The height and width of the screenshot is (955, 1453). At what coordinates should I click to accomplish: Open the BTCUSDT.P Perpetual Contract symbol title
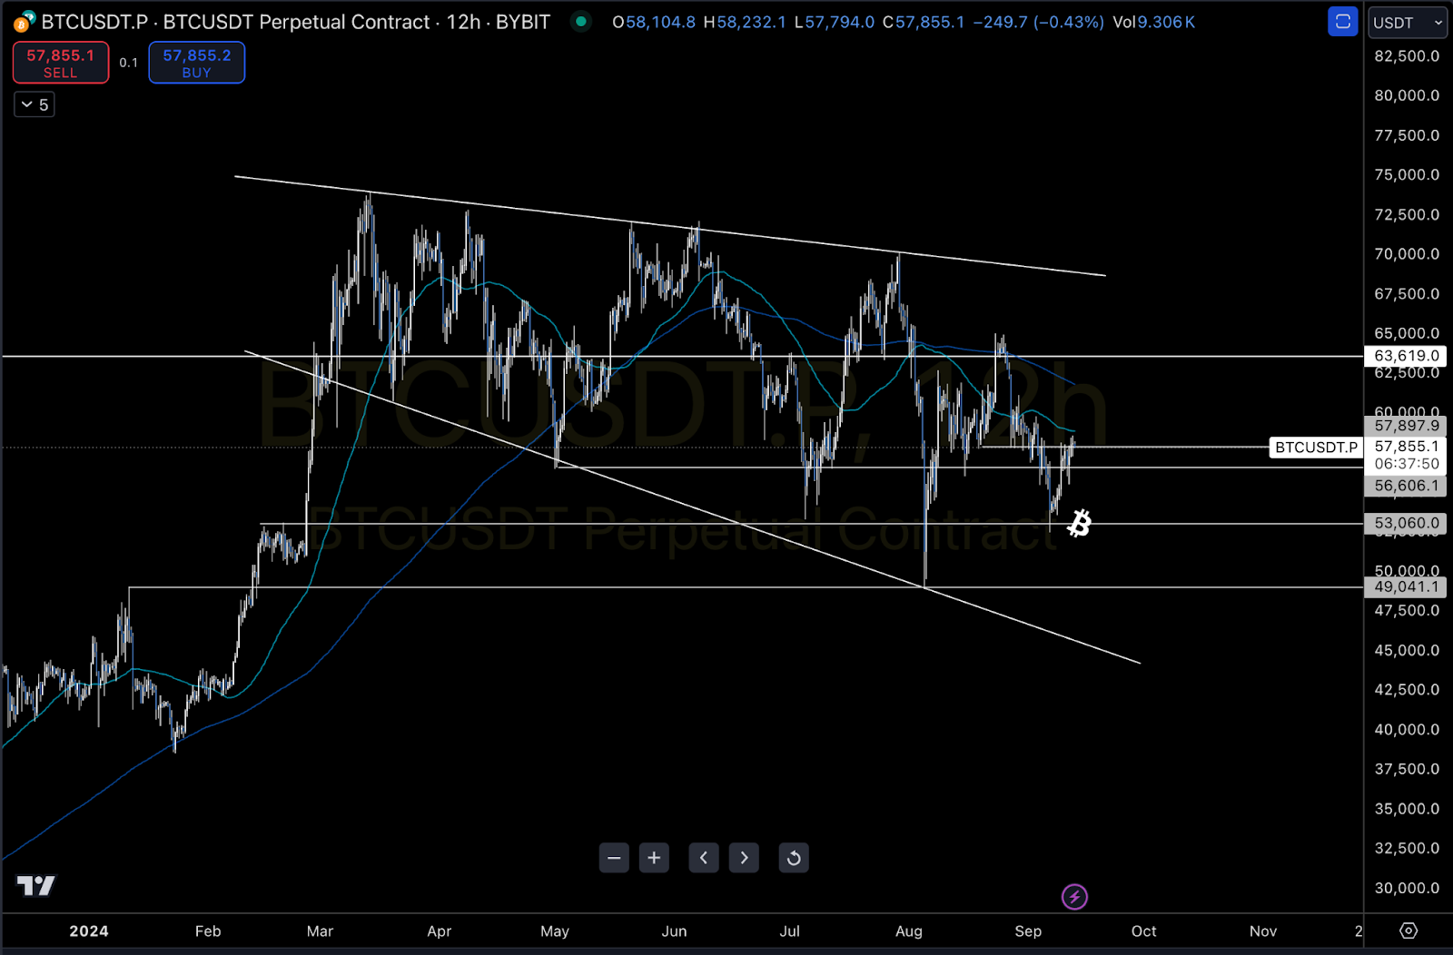point(296,22)
